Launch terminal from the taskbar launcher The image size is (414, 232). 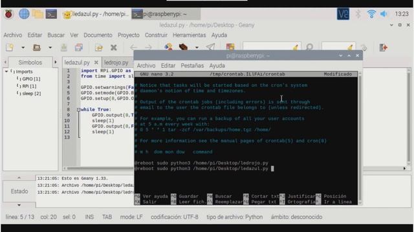[x=51, y=14]
